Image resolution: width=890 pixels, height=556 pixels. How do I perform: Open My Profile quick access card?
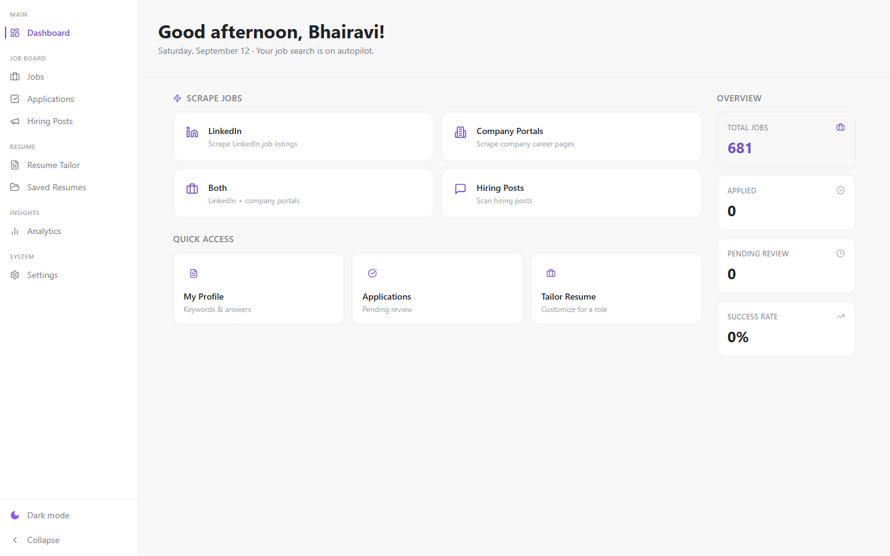258,289
